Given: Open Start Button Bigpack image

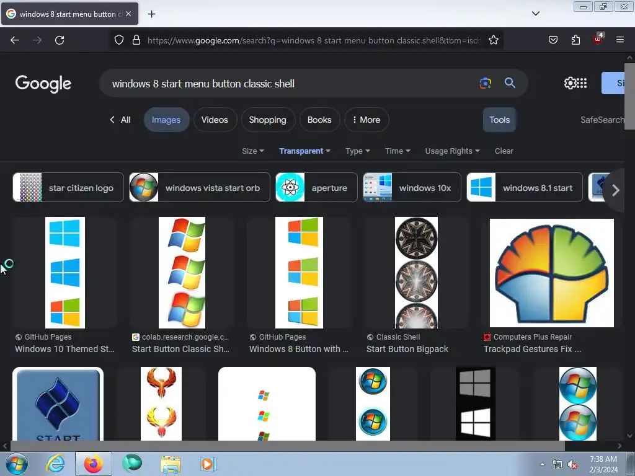Looking at the screenshot, I should pyautogui.click(x=416, y=273).
